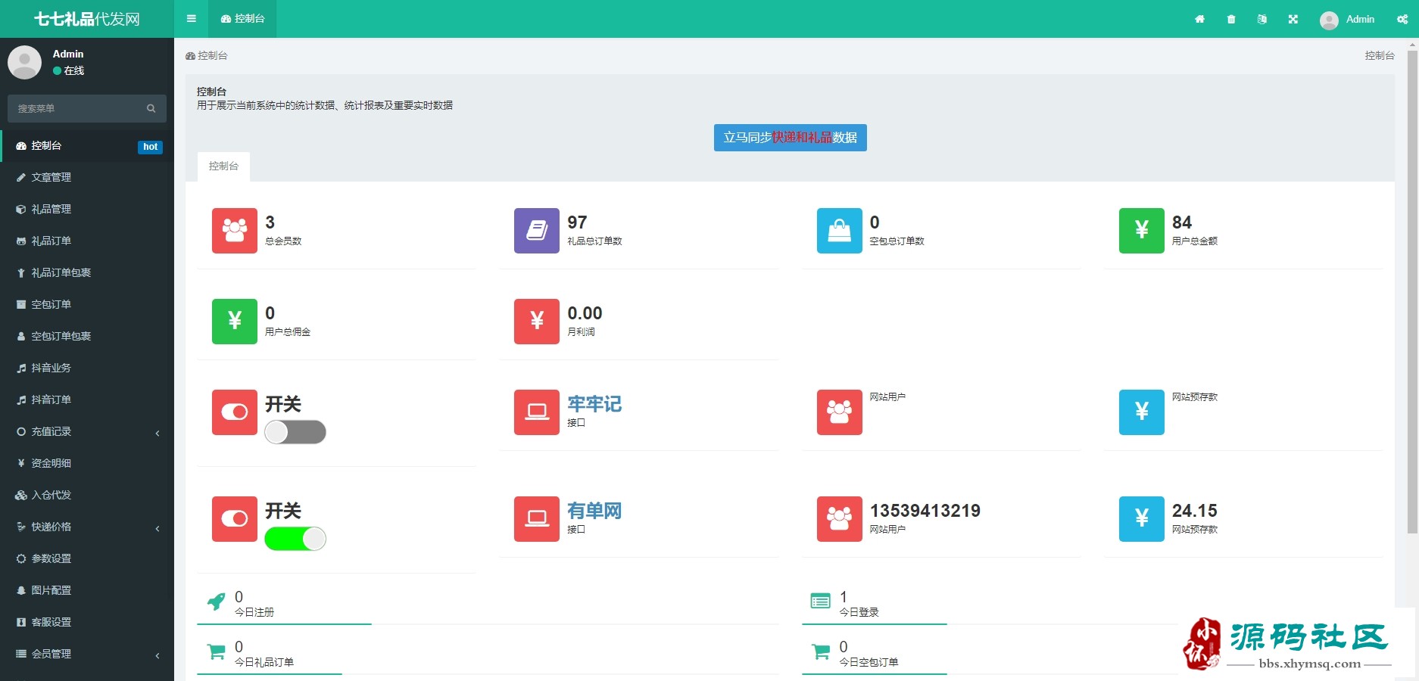Click the 立马同步快递和礼品数据 button
Image resolution: width=1419 pixels, height=681 pixels.
click(x=790, y=138)
